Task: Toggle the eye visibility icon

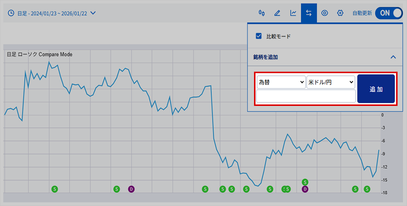Action: (x=325, y=13)
